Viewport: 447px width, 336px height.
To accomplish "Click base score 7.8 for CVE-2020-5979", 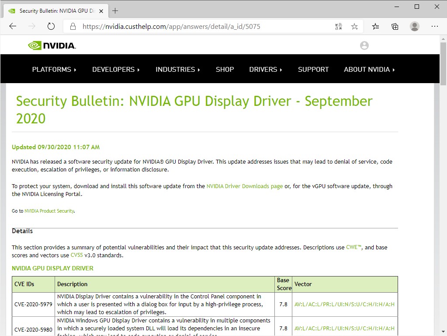I will [284, 304].
